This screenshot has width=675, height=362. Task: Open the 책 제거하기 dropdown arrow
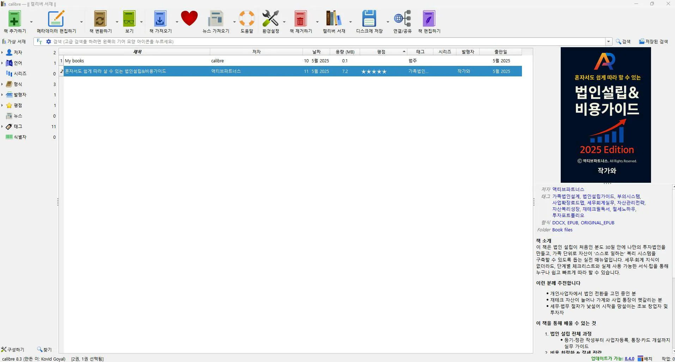(317, 22)
